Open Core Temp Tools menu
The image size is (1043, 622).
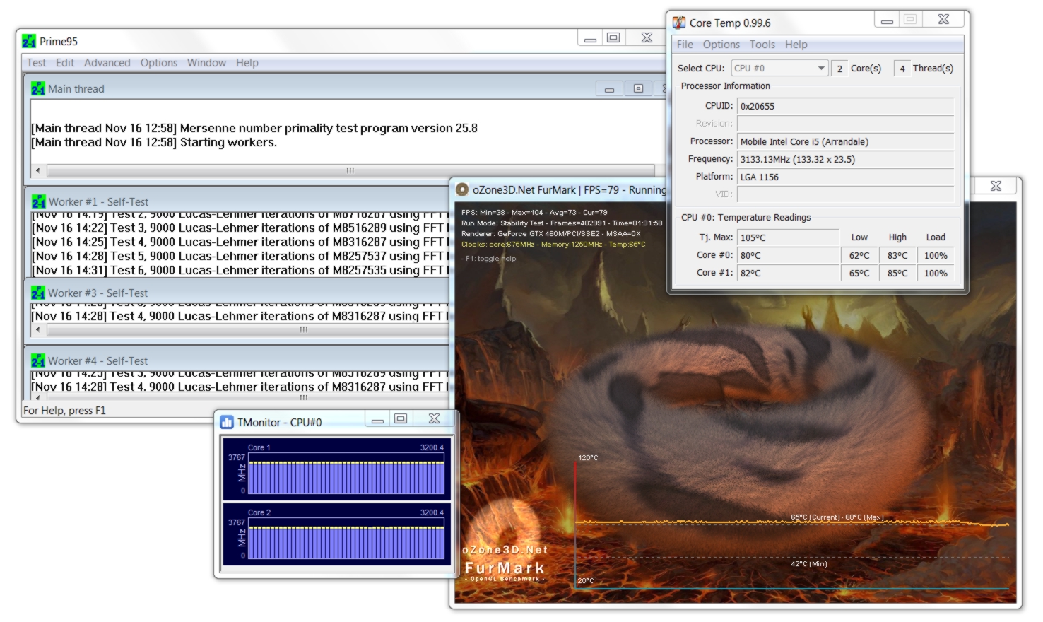[762, 45]
